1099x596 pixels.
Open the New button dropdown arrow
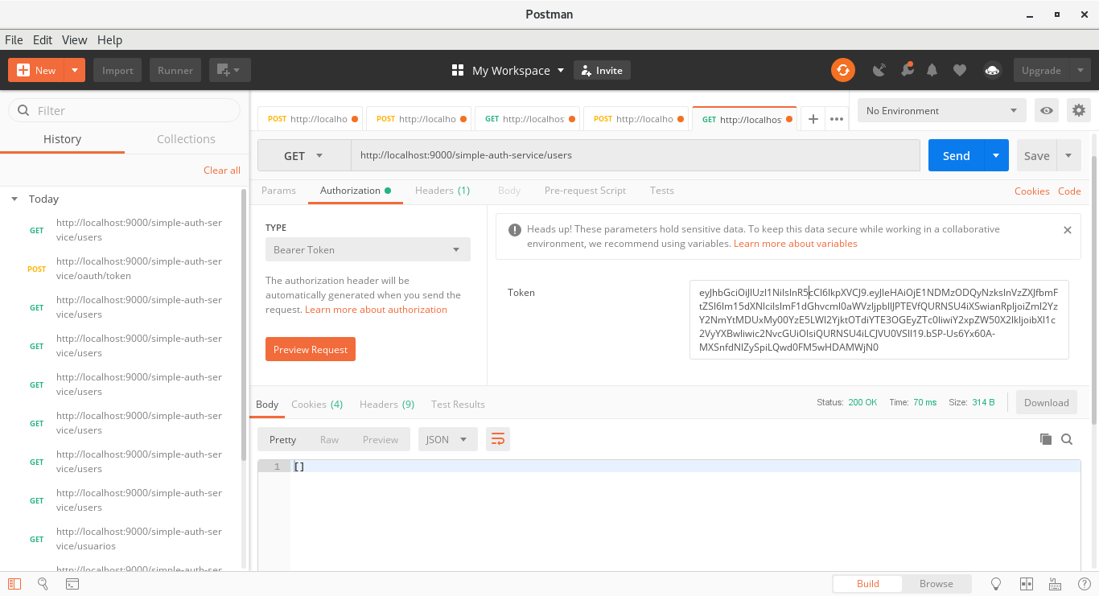pyautogui.click(x=74, y=70)
